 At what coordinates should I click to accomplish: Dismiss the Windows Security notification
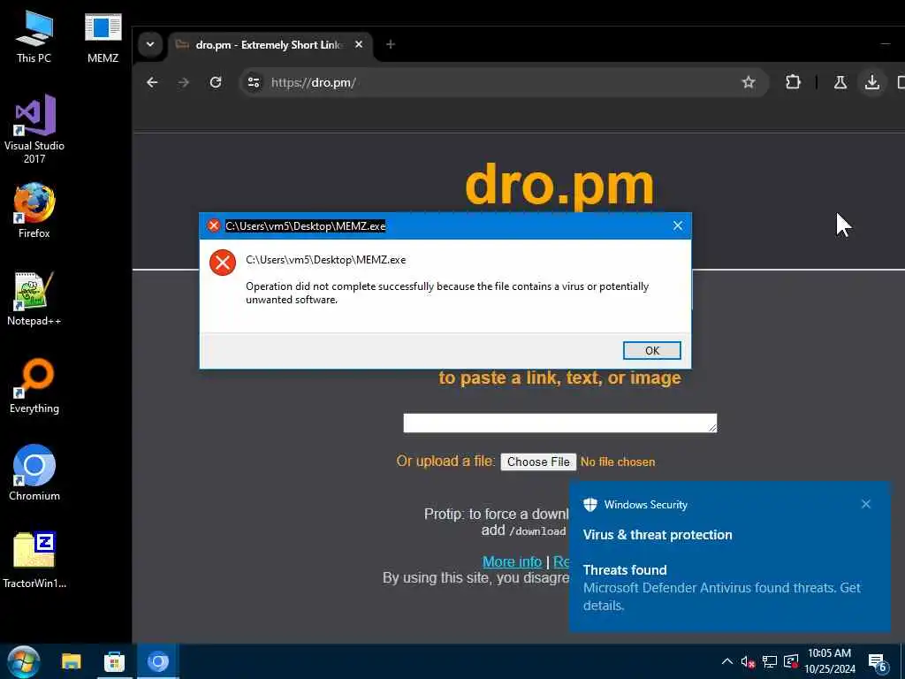(x=866, y=504)
